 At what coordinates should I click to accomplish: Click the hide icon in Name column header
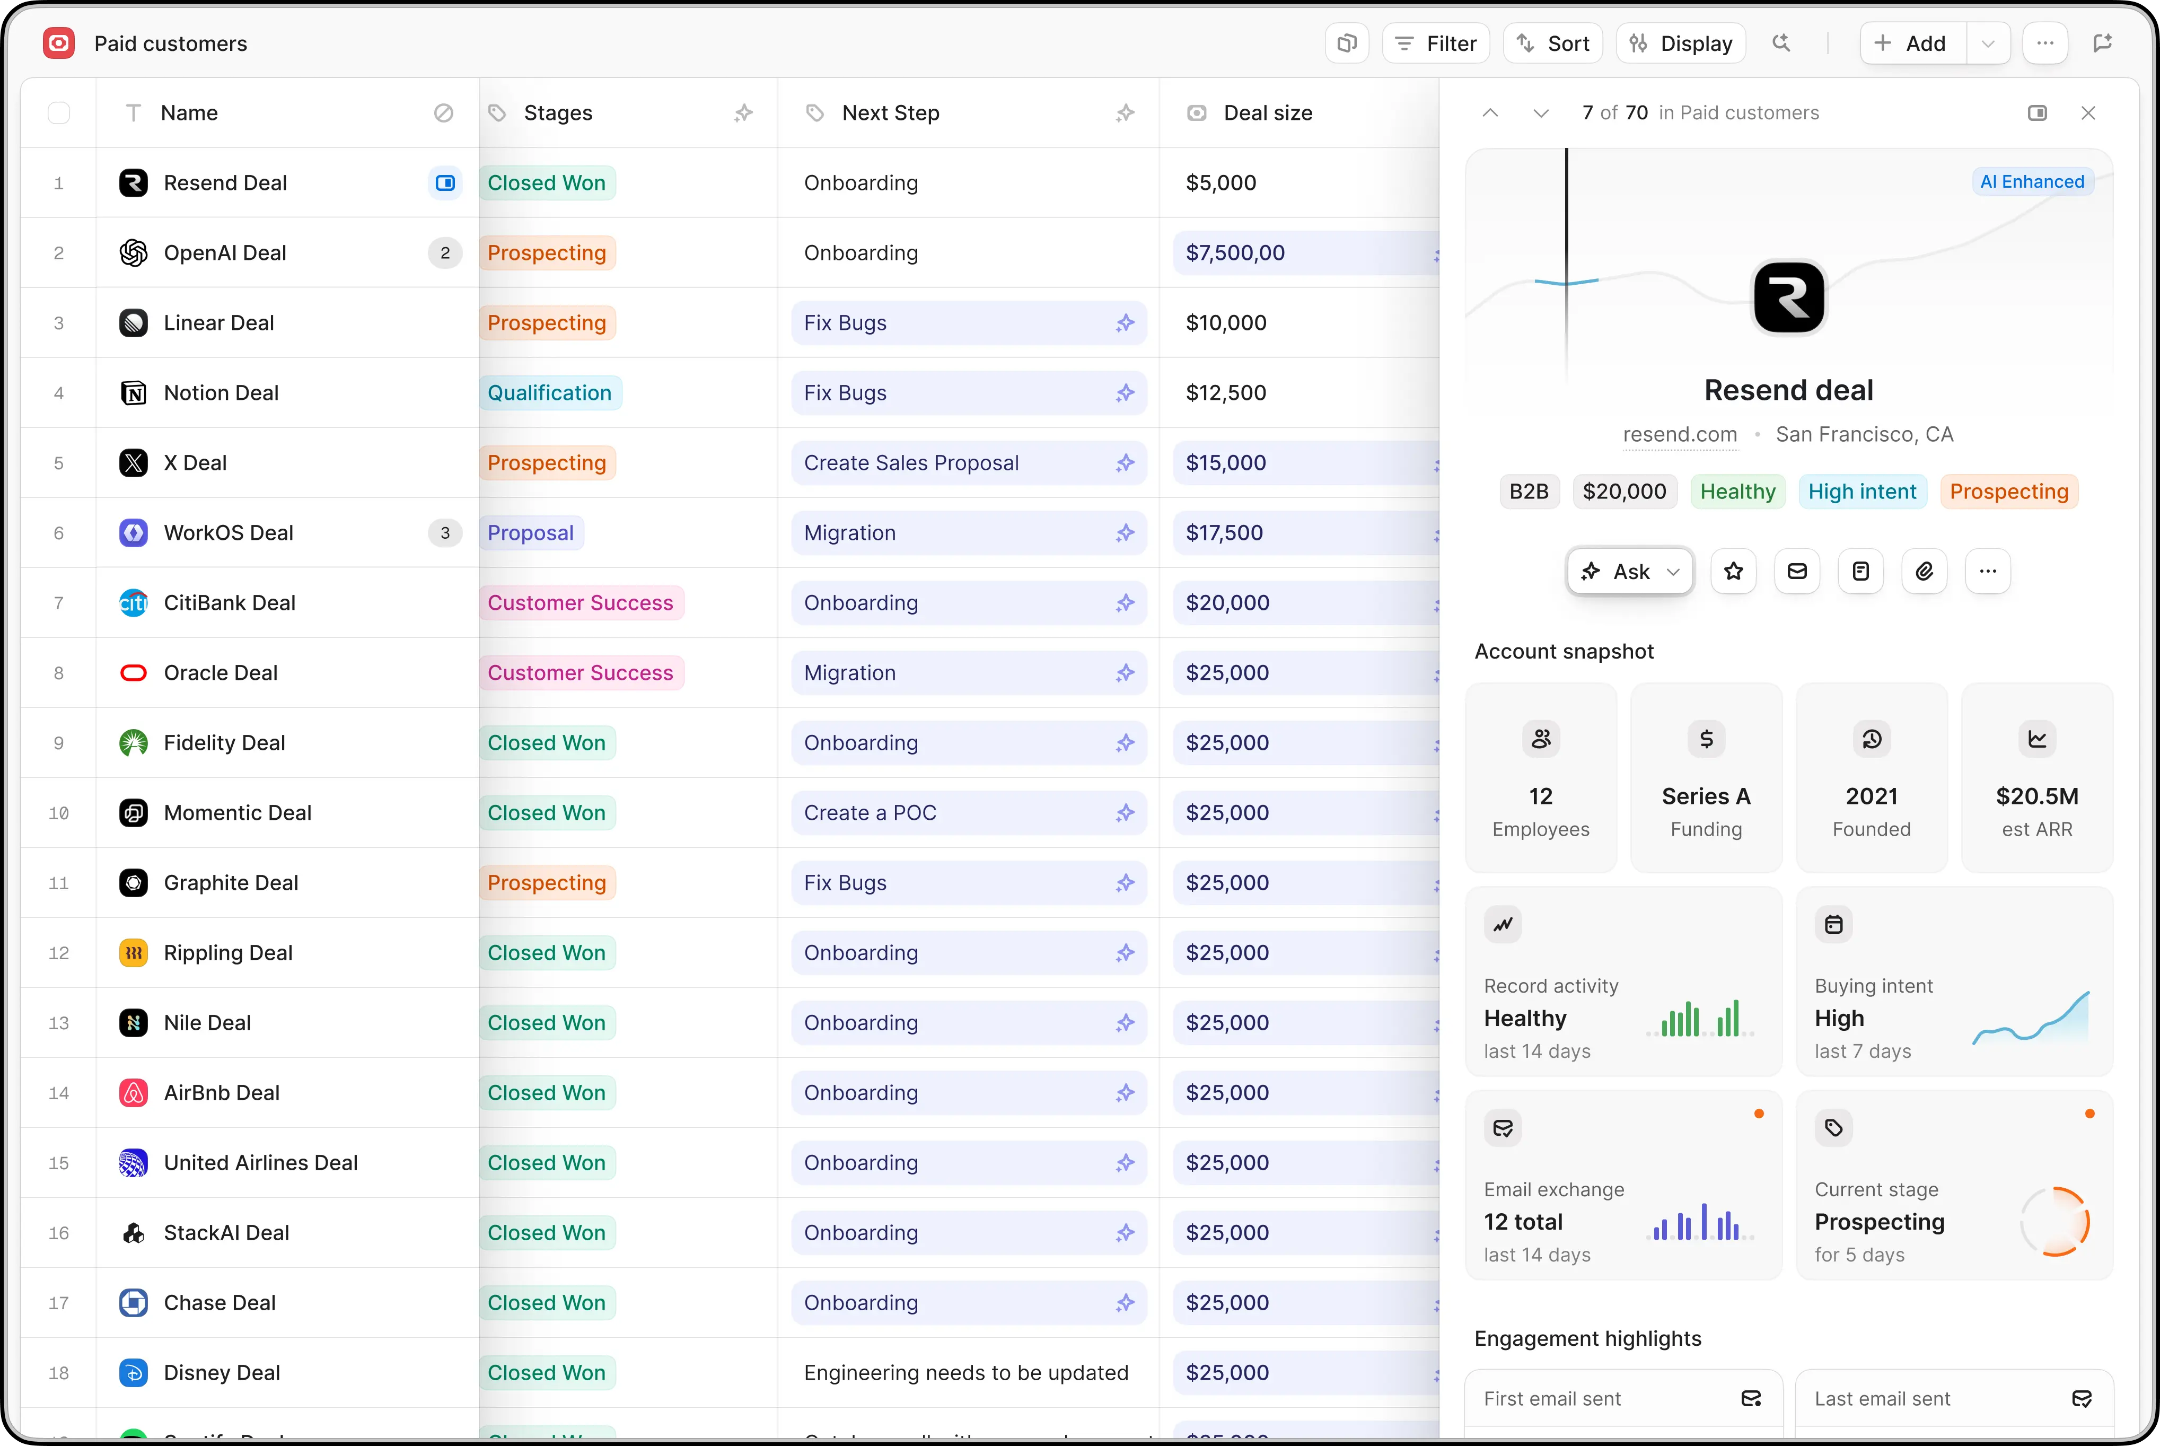[x=443, y=112]
